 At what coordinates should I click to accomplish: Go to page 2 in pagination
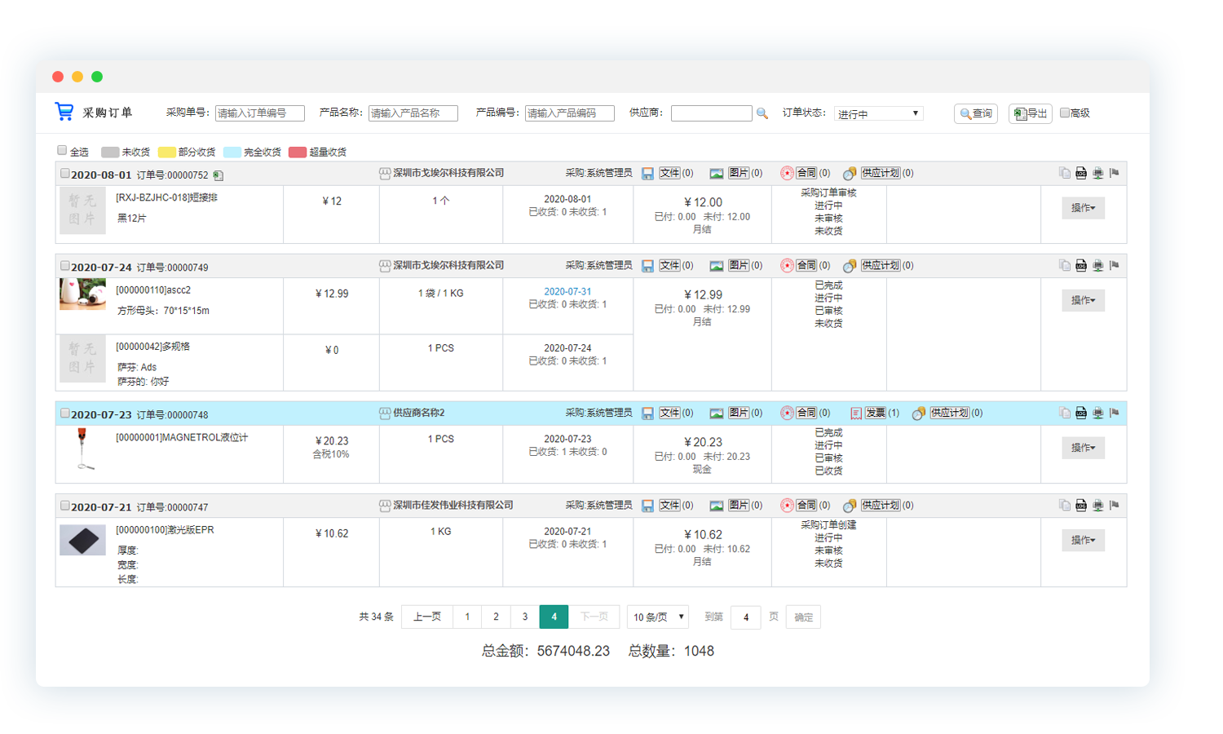click(x=496, y=617)
